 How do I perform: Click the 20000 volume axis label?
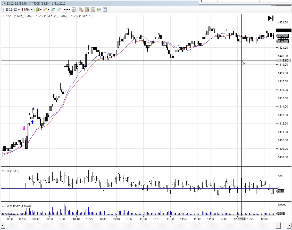(282, 205)
